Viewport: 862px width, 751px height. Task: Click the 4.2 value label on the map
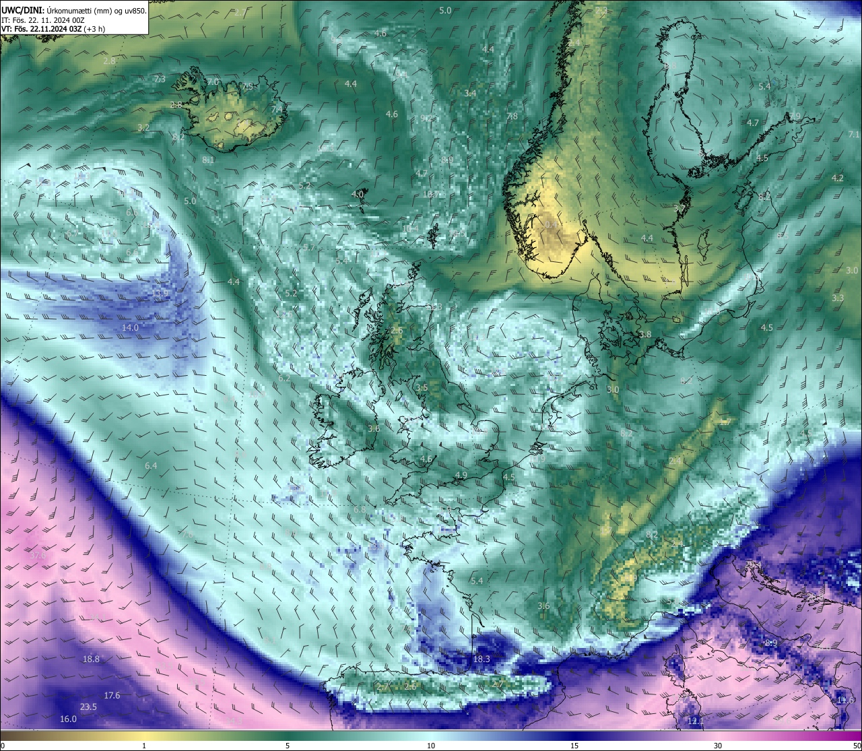[x=838, y=178]
